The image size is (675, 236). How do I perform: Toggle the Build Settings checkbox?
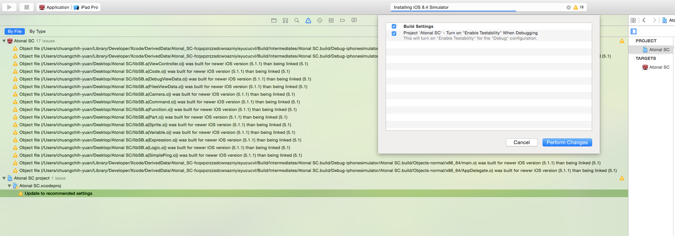394,26
